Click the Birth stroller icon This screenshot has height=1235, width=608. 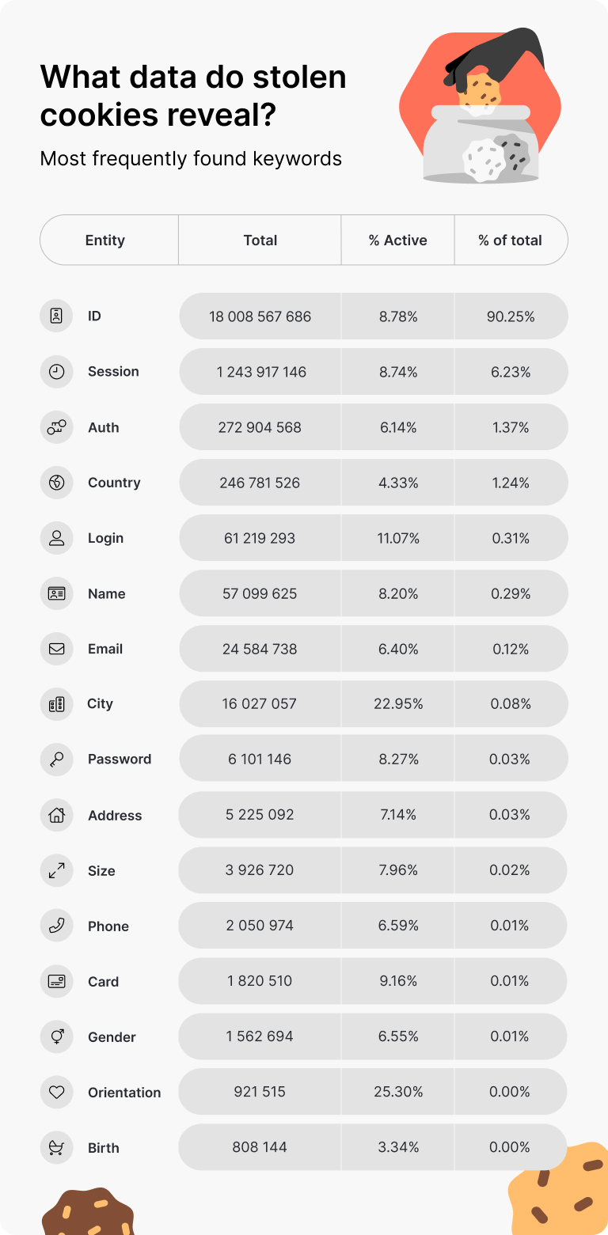56,1147
